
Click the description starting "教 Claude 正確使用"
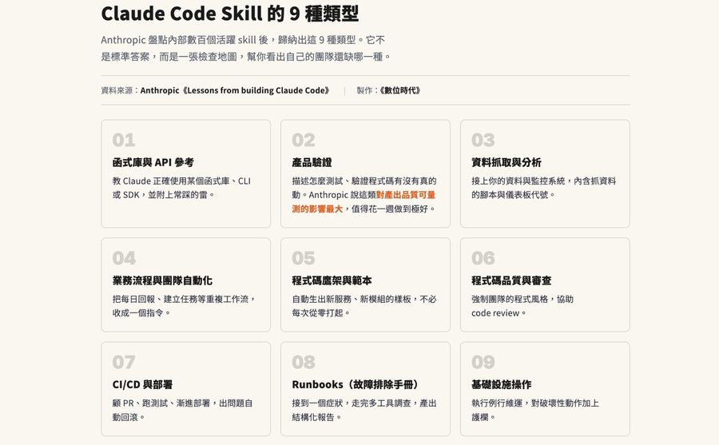point(181,188)
